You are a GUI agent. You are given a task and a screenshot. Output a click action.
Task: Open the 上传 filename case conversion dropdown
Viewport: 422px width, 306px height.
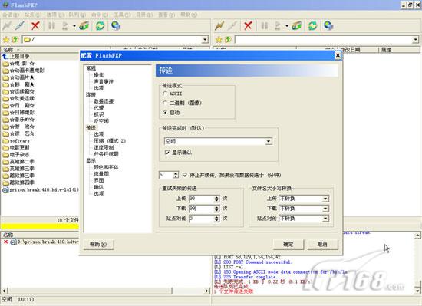(325, 199)
